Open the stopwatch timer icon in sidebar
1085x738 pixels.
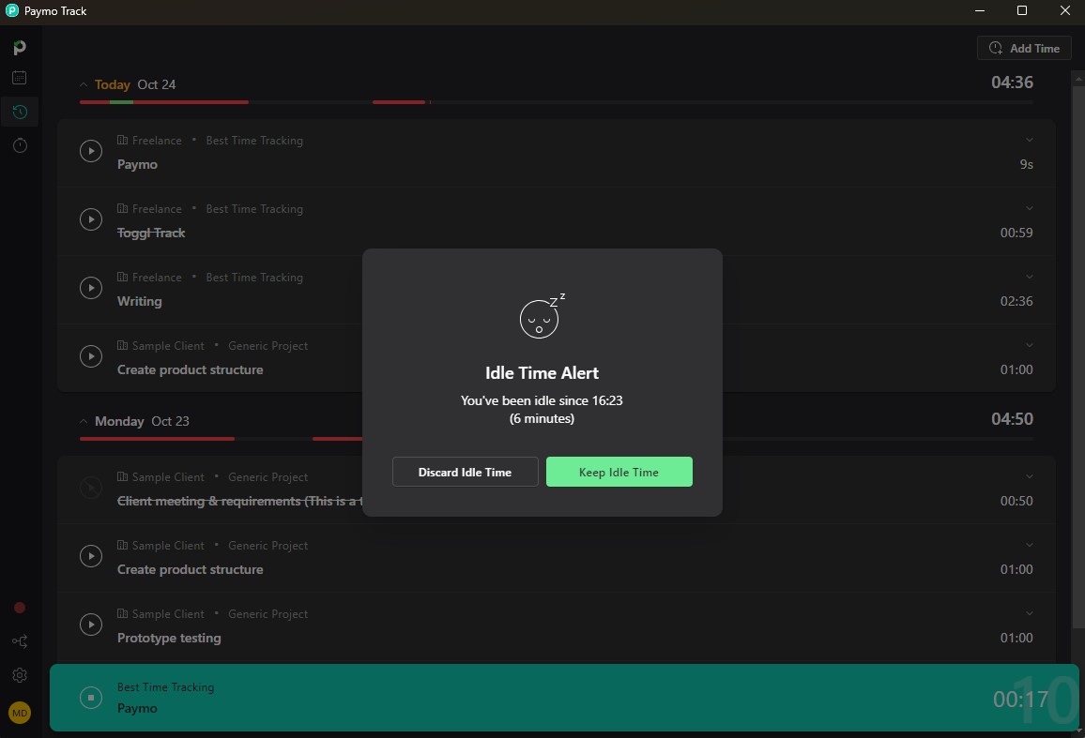click(x=20, y=145)
